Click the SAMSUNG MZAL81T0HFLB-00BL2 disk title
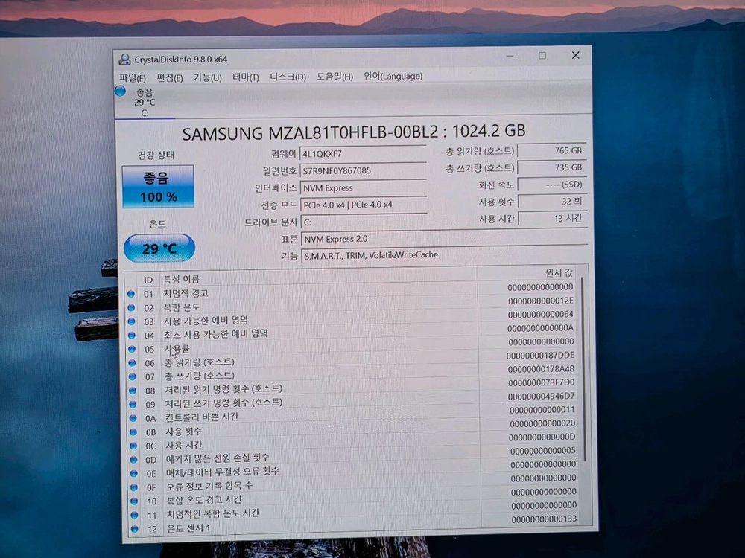 tap(353, 132)
